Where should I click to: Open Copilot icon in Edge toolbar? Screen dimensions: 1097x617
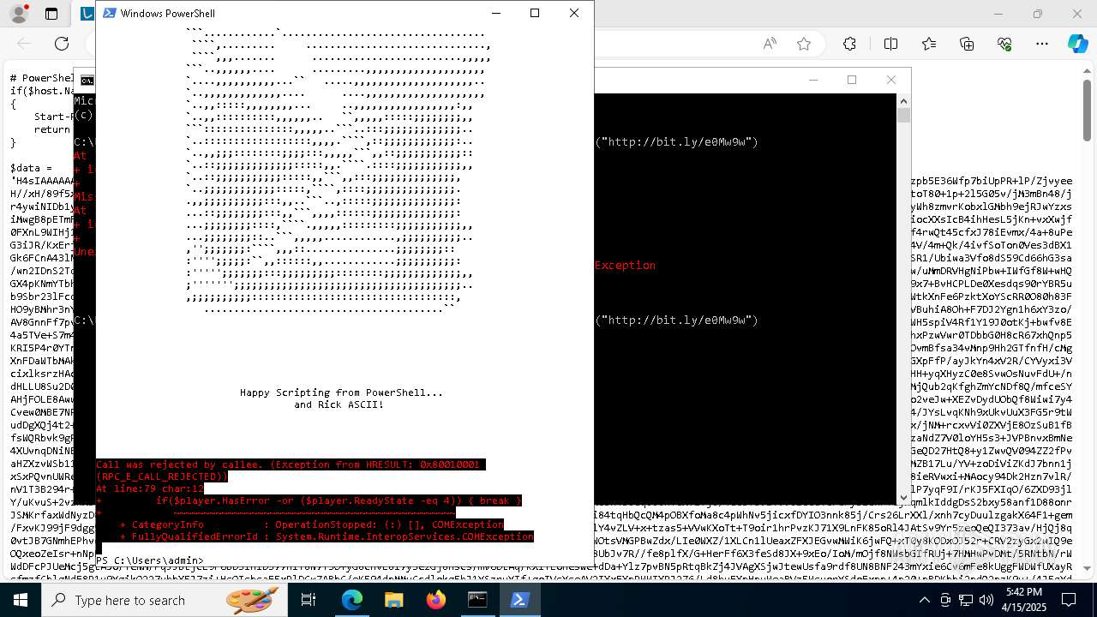(x=1077, y=44)
